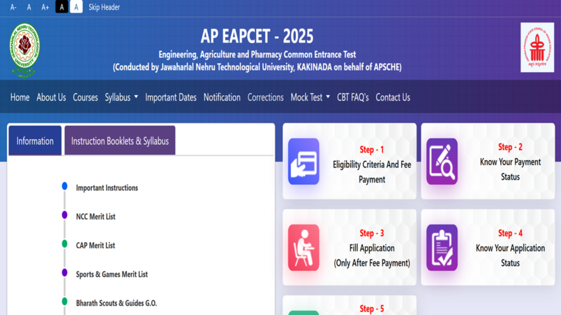Click the APSCHE logo on the right
Viewport: 561px width, 315px height.
pos(537,48)
